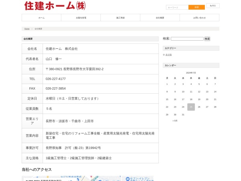
Task: Click the 木 weekday header
Action: (x=191, y=78)
